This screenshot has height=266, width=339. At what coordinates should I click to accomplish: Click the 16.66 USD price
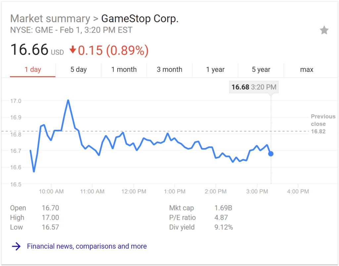(x=36, y=50)
